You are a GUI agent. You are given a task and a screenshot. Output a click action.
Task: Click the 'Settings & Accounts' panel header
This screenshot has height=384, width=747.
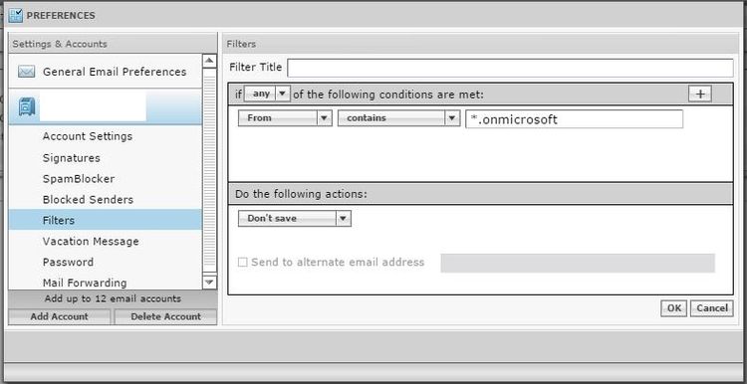click(x=113, y=44)
